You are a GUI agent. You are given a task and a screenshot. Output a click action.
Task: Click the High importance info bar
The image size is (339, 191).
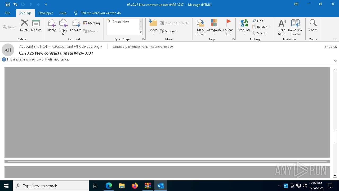[x=35, y=59]
